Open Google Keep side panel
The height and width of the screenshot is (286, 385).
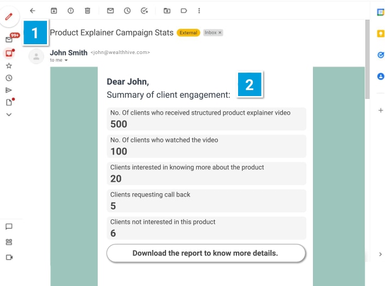tap(381, 33)
